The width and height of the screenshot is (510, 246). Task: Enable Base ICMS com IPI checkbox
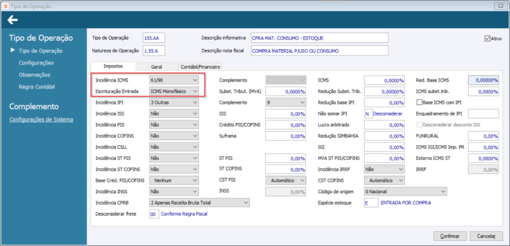(x=419, y=103)
